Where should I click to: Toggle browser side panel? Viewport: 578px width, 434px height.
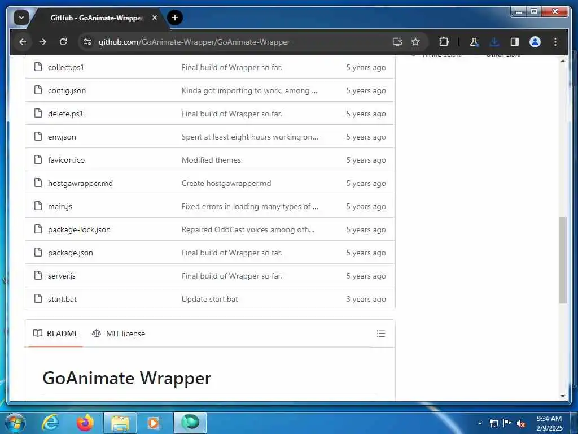pyautogui.click(x=515, y=42)
